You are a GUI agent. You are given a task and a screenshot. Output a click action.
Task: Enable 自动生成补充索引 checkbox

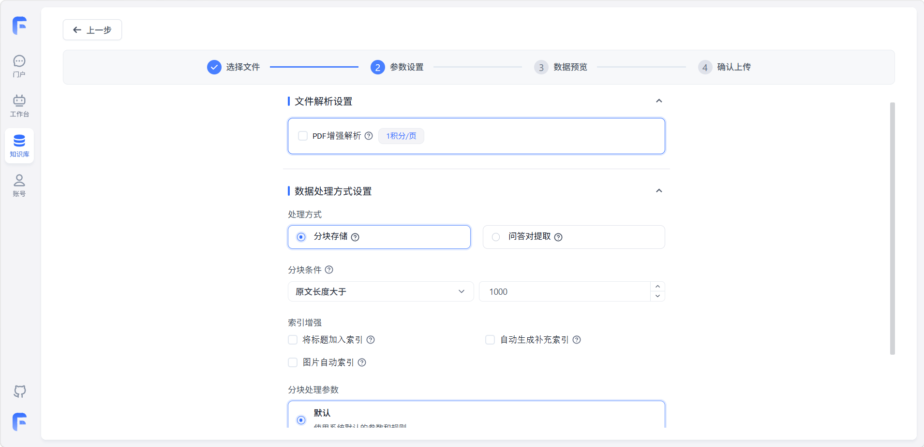(x=490, y=340)
